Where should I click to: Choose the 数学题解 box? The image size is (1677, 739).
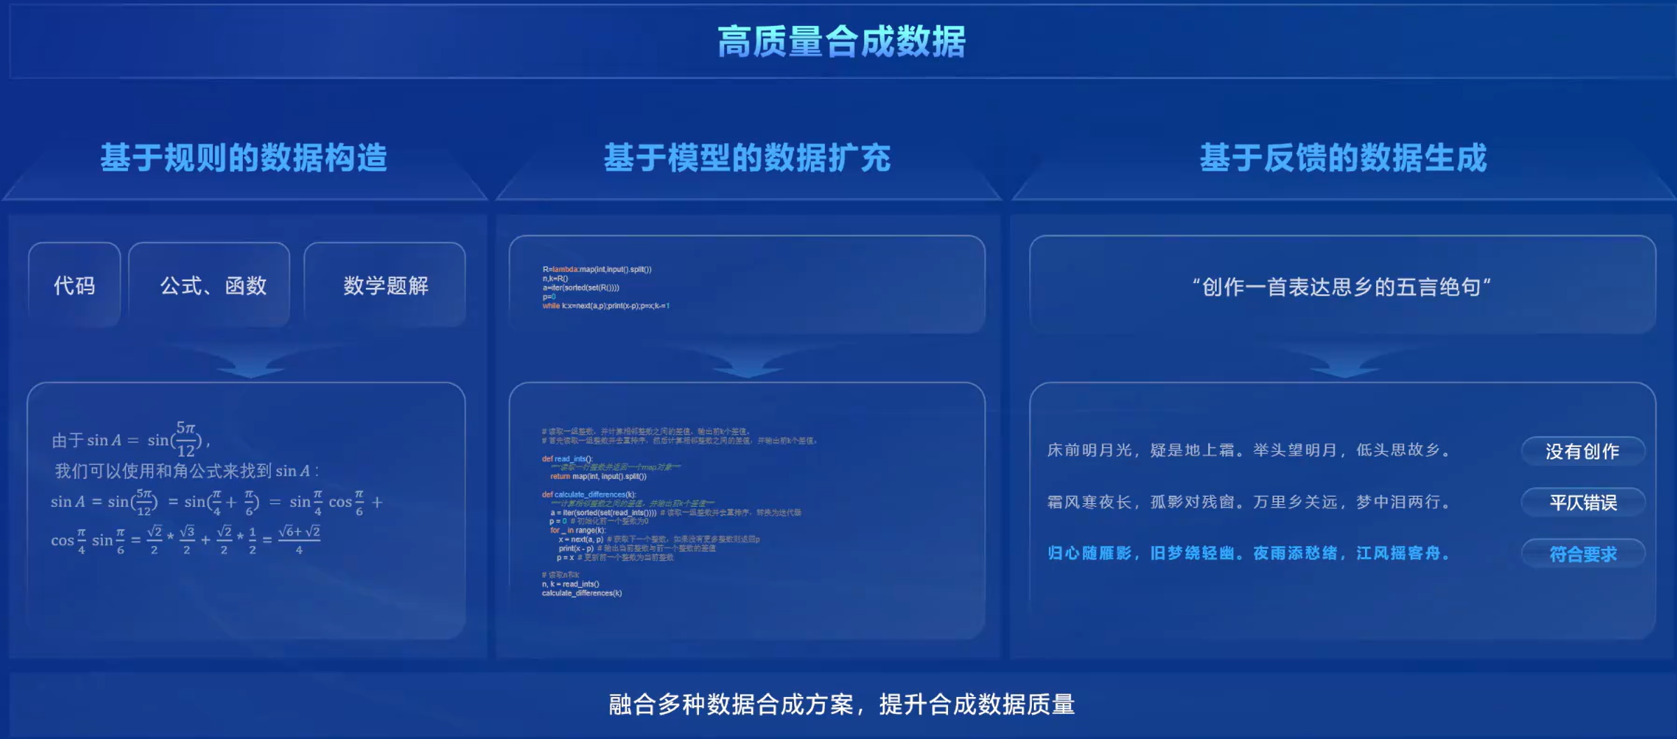coord(385,285)
